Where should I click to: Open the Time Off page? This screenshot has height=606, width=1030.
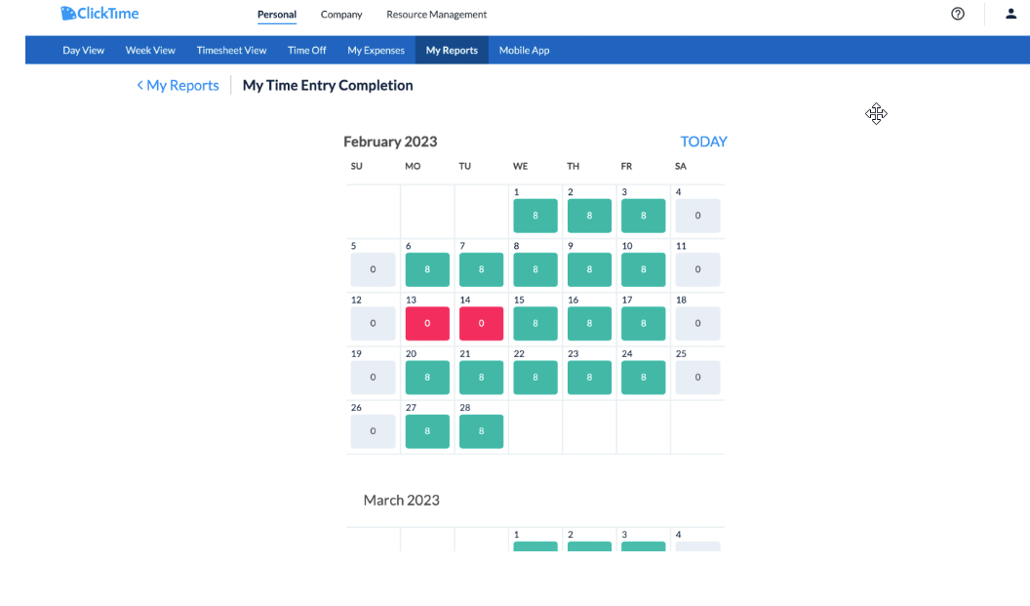[x=306, y=49]
